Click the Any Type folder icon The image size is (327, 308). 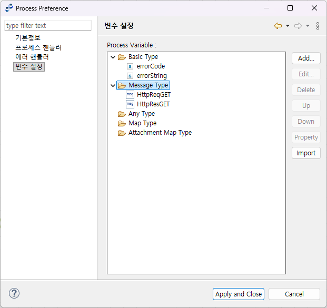[x=122, y=114]
